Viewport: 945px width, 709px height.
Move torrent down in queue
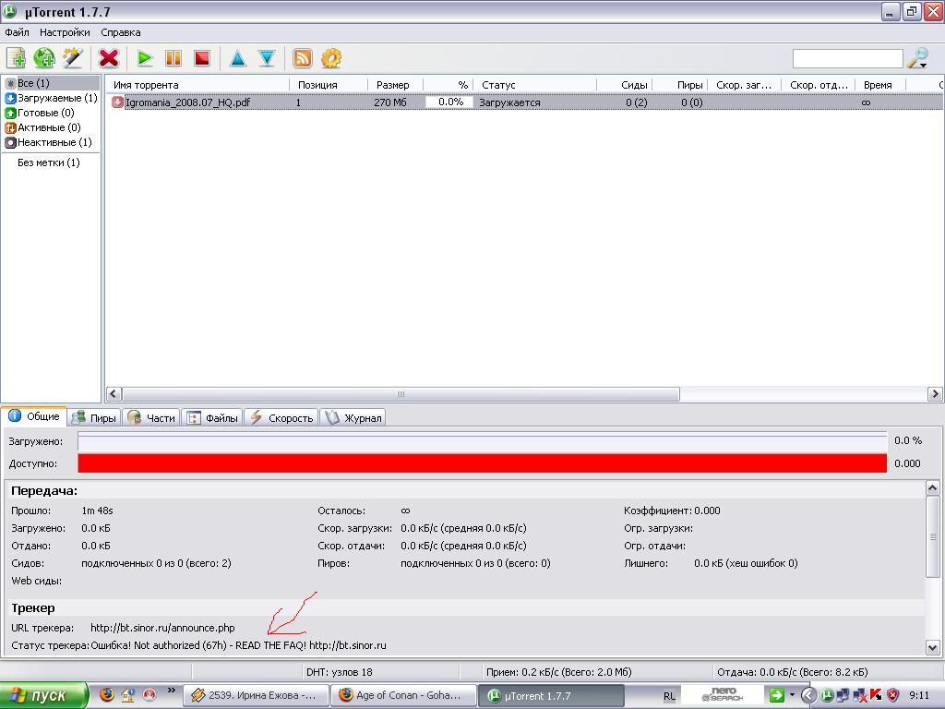pyautogui.click(x=267, y=58)
